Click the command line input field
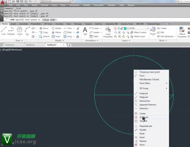190x147 pixels. [x=97, y=20]
